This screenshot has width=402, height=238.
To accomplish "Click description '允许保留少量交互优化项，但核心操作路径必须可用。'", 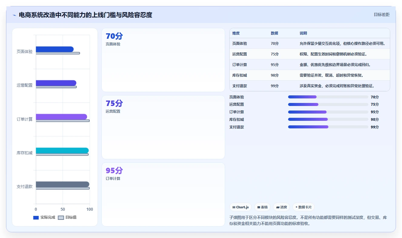I will pyautogui.click(x=343, y=44).
